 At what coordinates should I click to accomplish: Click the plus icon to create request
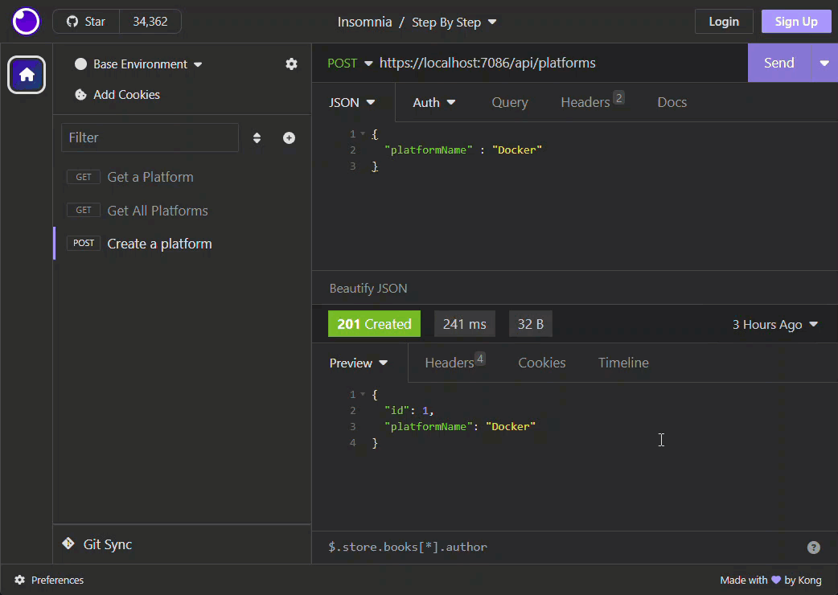[290, 137]
